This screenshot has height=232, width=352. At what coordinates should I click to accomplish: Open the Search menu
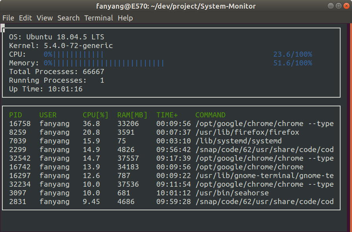click(x=68, y=18)
